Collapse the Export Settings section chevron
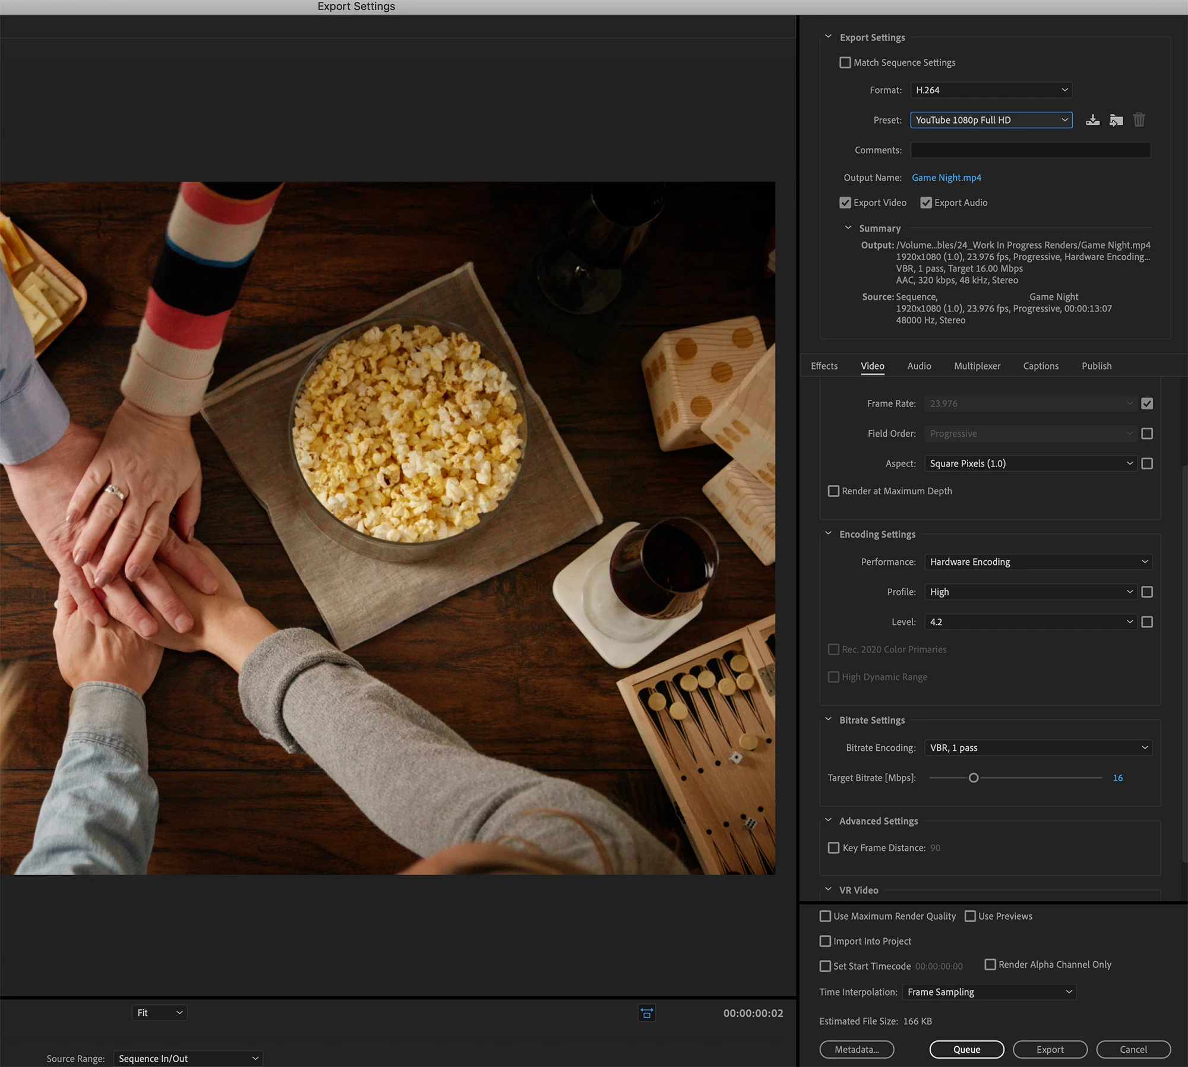The height and width of the screenshot is (1067, 1188). tap(828, 37)
